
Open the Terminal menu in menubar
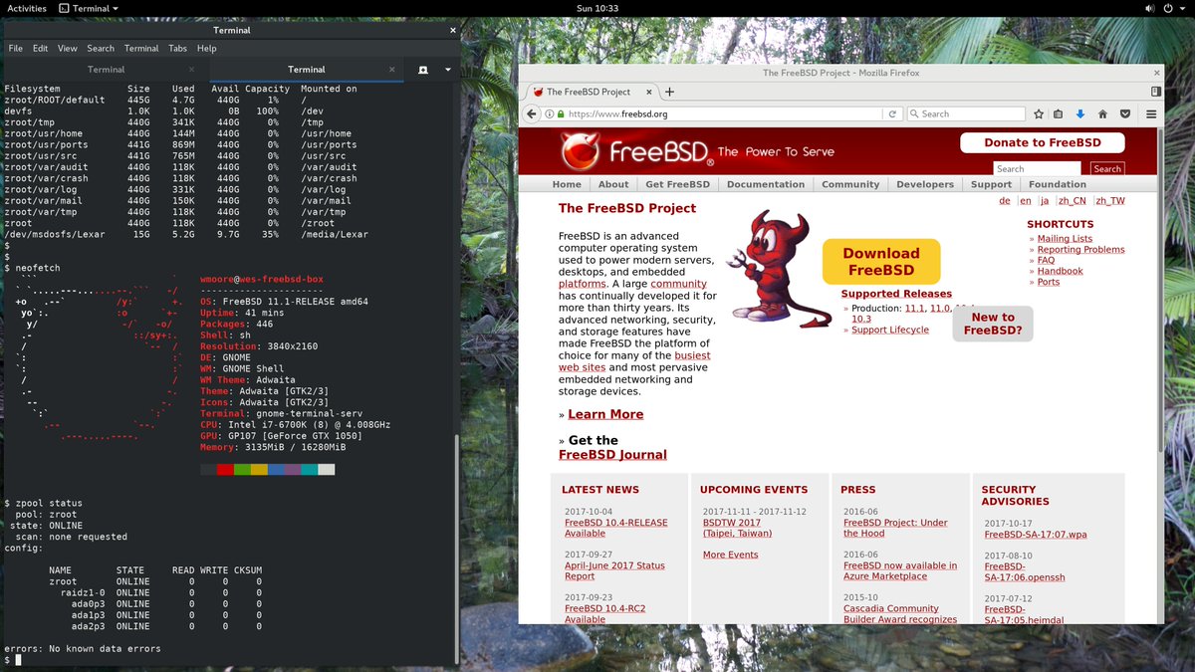pos(141,48)
